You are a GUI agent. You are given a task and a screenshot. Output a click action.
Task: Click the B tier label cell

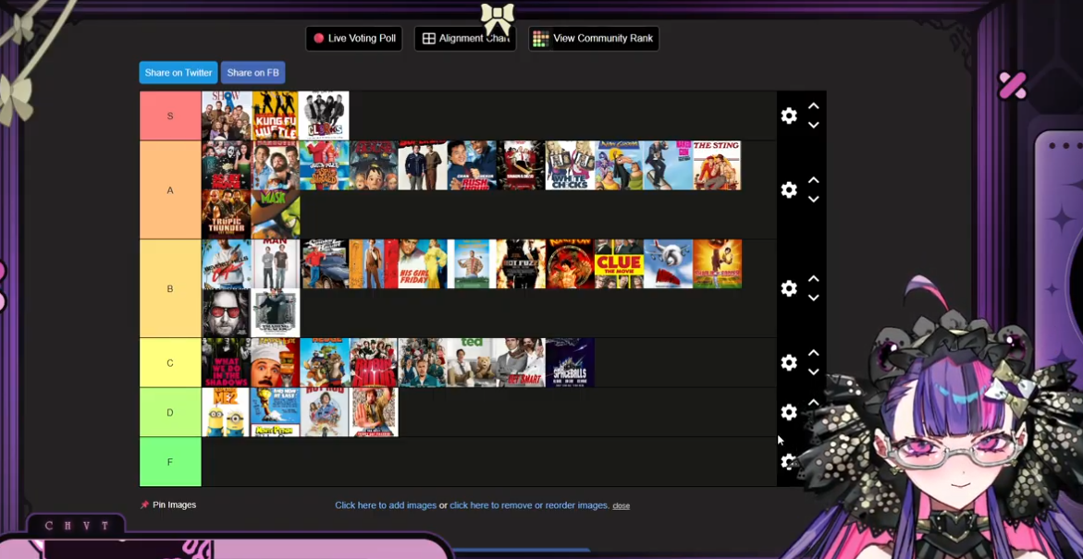(170, 288)
